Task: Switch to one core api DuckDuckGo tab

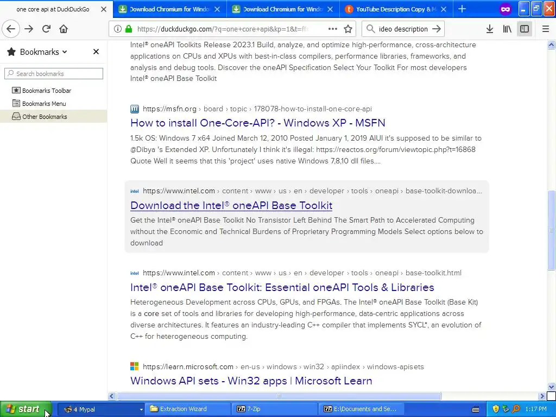Action: 53,9
